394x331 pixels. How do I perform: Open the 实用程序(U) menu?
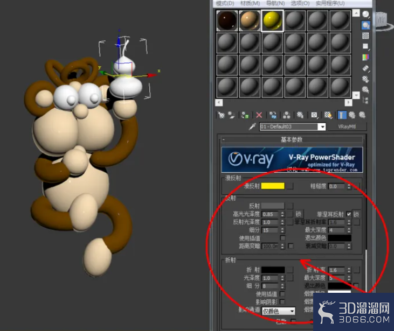330,3
